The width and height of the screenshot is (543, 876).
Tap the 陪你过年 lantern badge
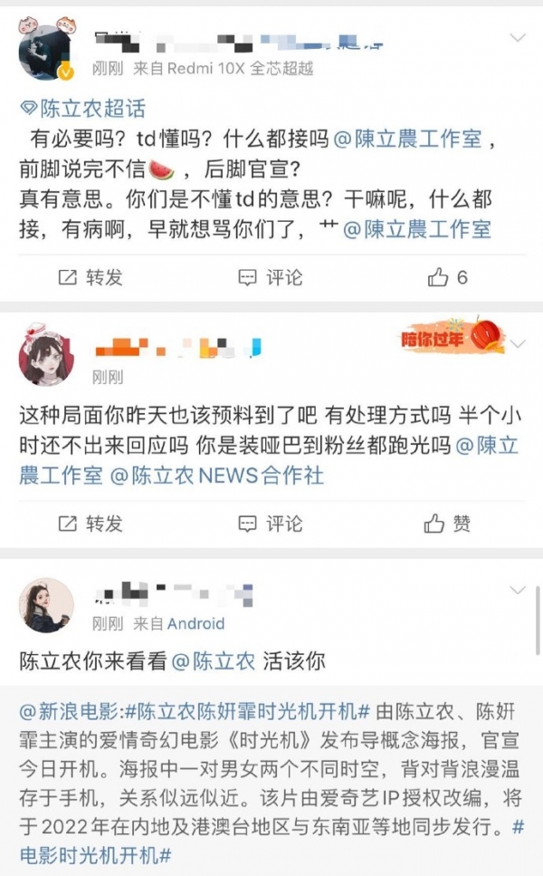[x=453, y=336]
